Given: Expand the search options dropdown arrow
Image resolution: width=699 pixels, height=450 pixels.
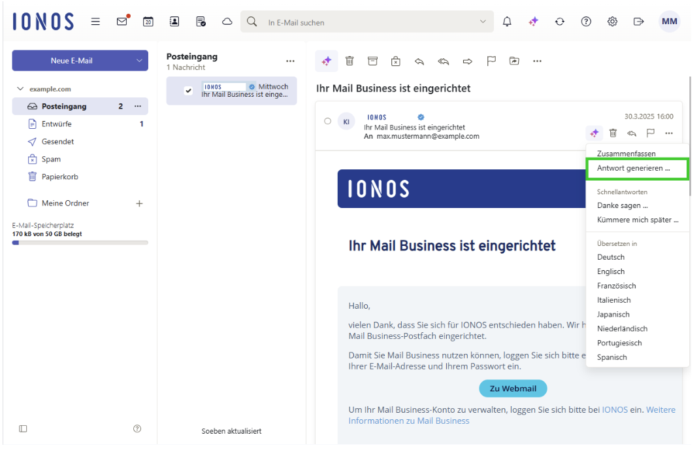Looking at the screenshot, I should (x=483, y=22).
